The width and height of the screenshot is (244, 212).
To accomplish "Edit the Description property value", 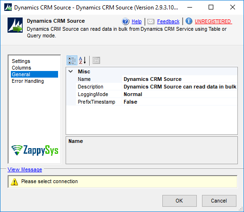I will 180,87.
